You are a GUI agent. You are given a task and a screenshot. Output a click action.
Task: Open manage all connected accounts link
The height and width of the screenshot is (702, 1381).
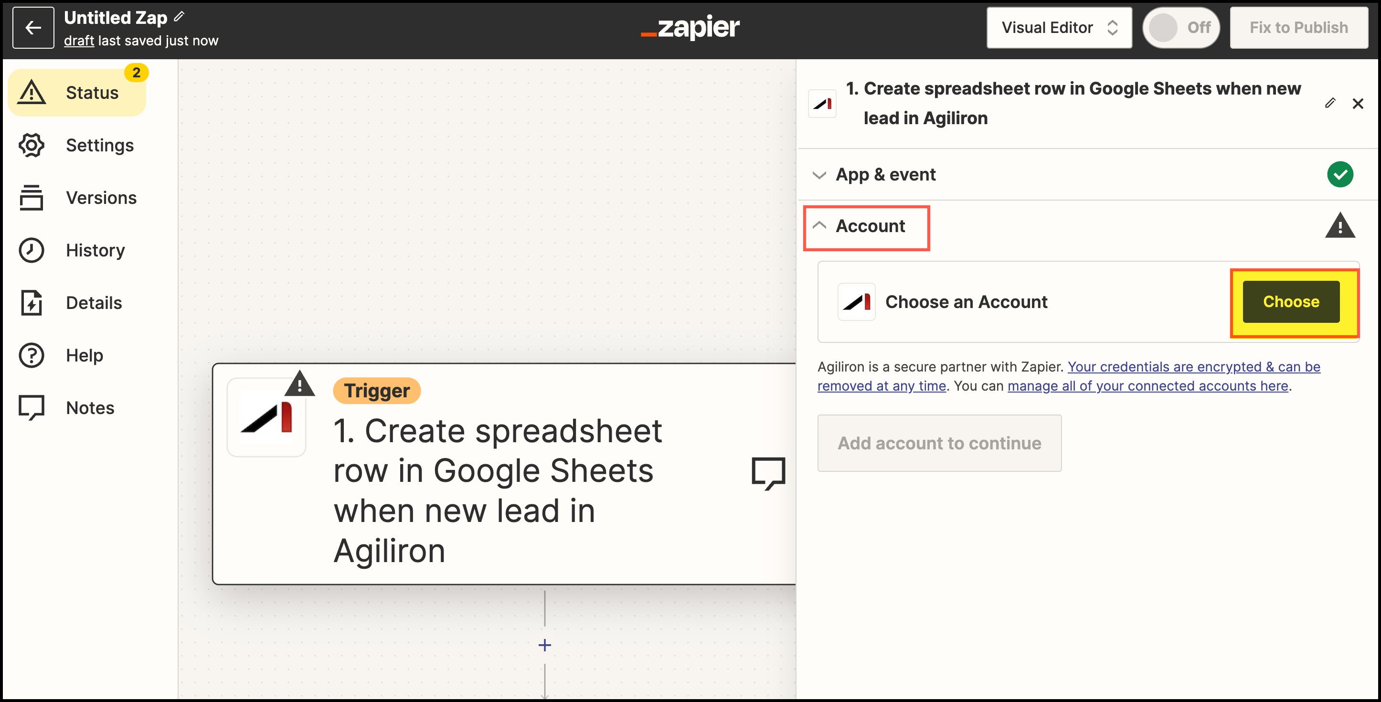coord(1147,386)
